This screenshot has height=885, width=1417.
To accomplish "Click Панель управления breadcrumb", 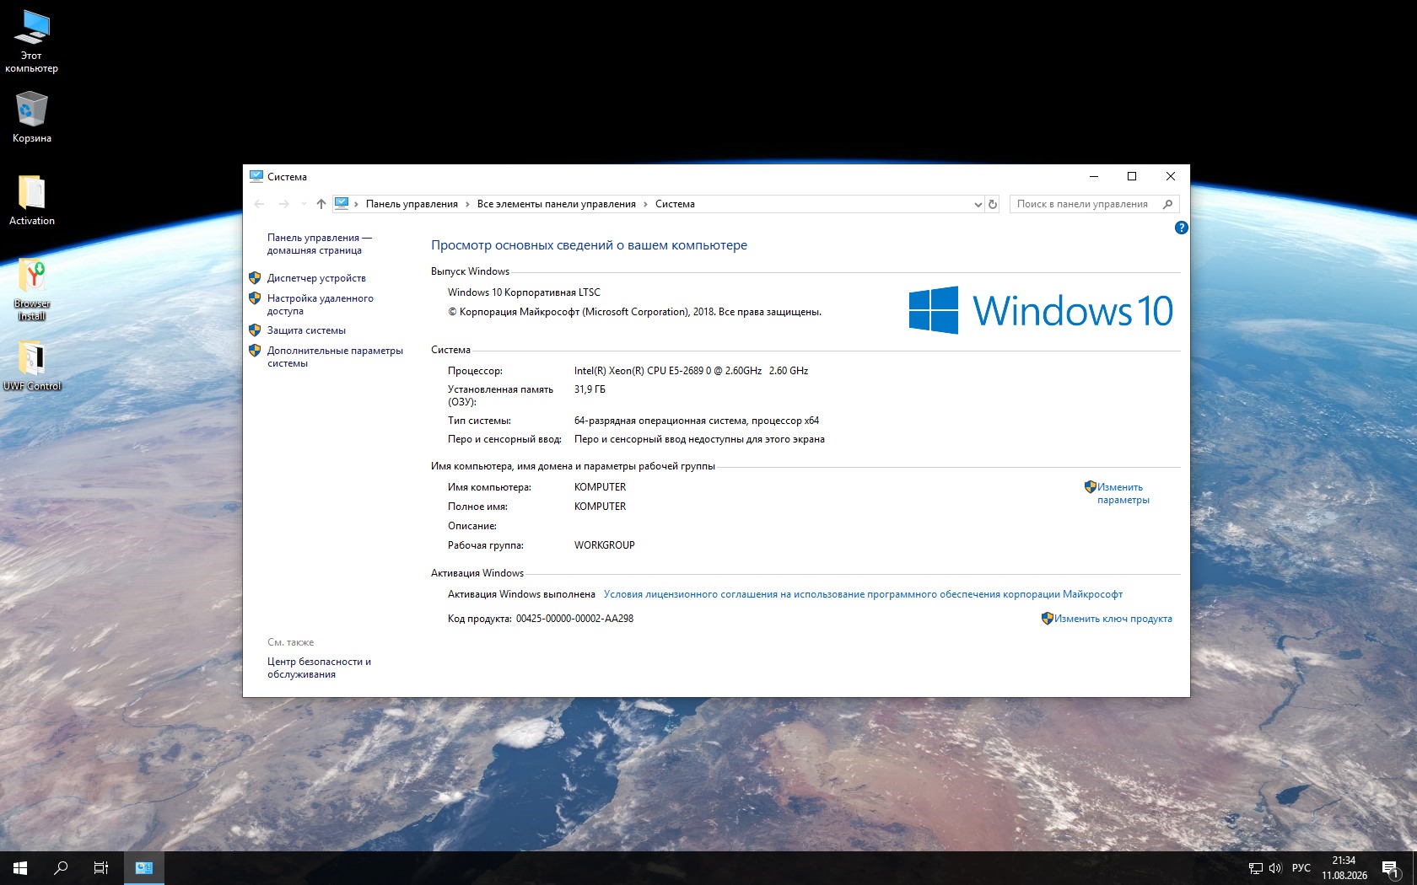I will [x=412, y=204].
